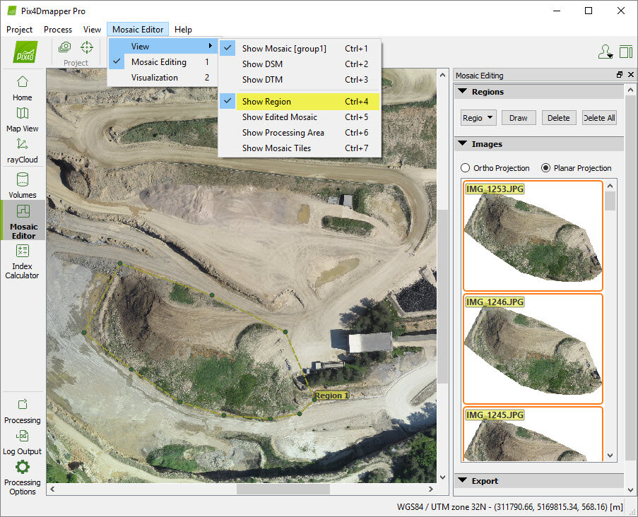Open the Processing panel

click(x=22, y=411)
